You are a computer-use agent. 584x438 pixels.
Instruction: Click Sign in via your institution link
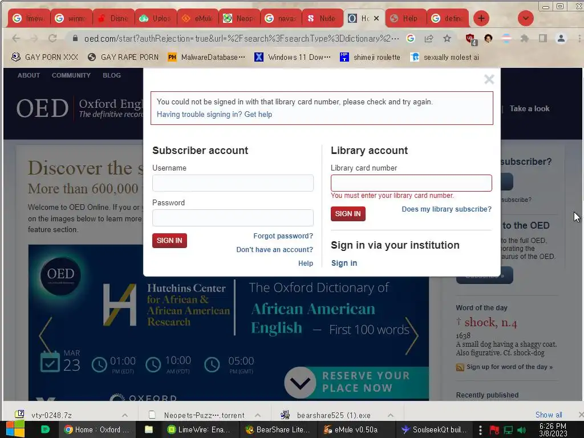(344, 263)
